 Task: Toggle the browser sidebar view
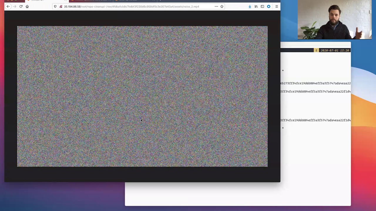click(262, 6)
